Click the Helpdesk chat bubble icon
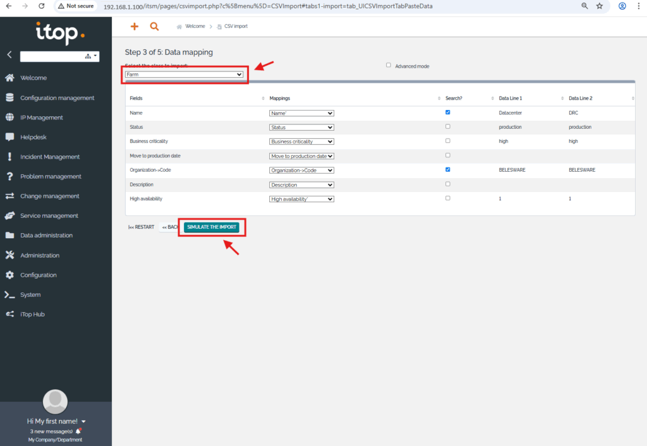 [9, 137]
